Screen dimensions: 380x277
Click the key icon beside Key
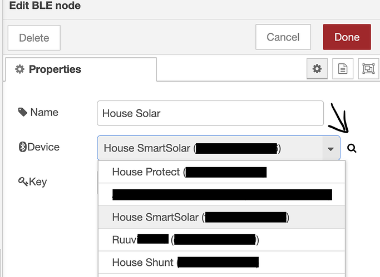tap(23, 182)
